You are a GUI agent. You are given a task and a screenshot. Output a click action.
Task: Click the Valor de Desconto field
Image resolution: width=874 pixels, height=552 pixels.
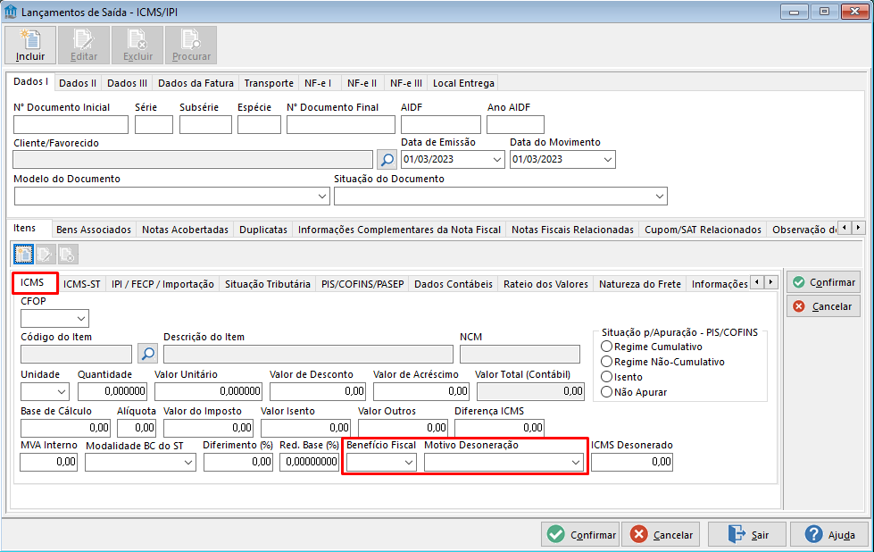pos(318,391)
